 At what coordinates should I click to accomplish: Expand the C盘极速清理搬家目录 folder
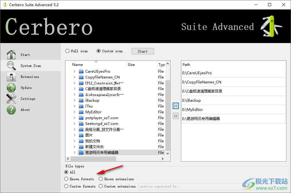74,89
